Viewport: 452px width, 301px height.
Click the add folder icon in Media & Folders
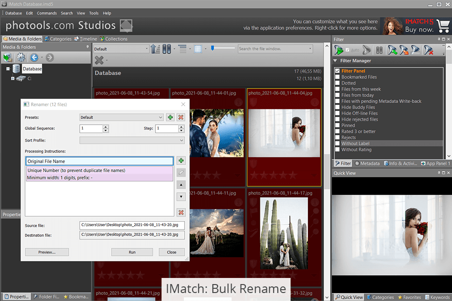[x=8, y=57]
